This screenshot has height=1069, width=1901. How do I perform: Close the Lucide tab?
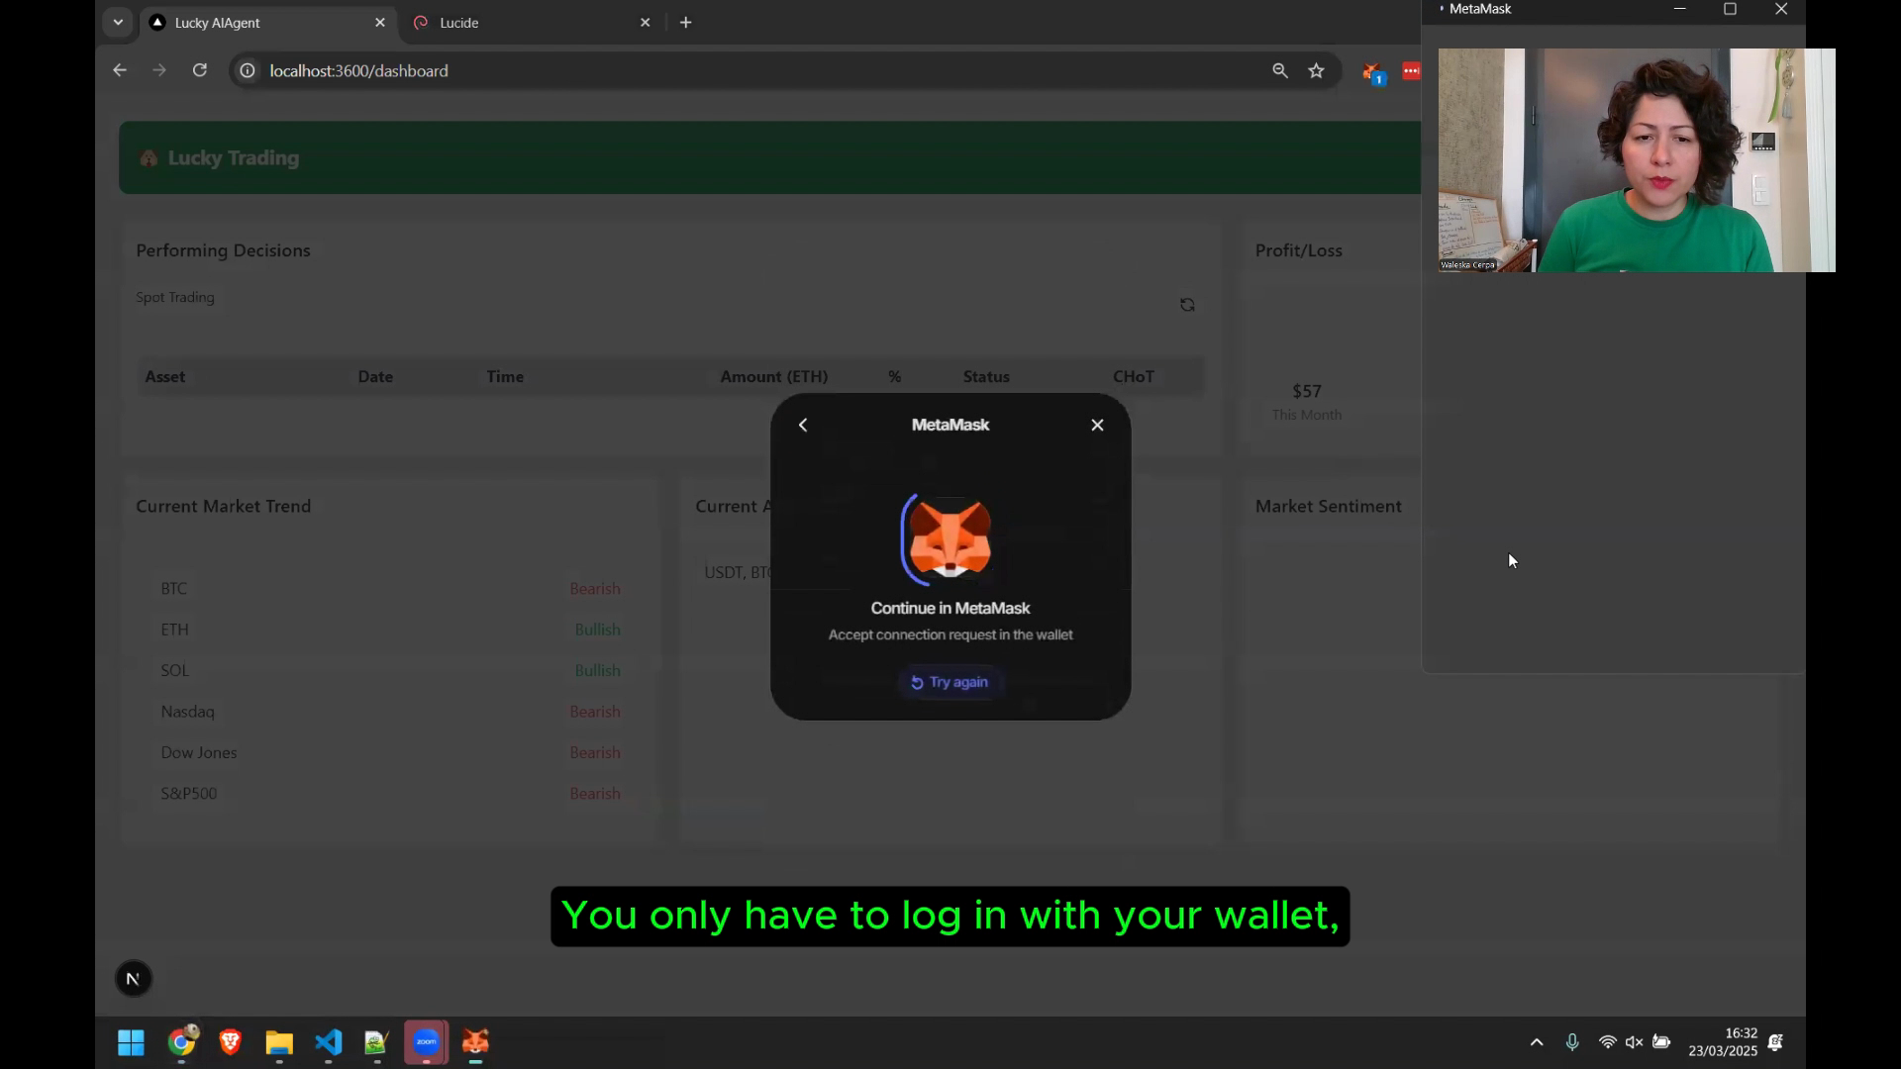(645, 22)
